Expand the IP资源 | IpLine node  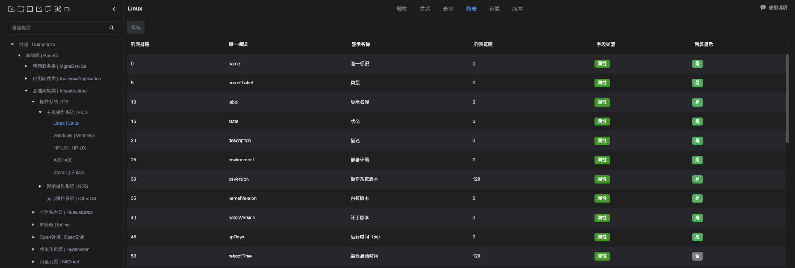[33, 225]
